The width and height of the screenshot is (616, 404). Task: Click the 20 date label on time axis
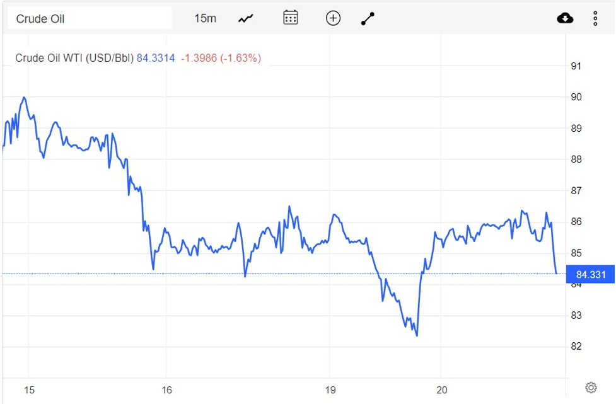coord(441,391)
